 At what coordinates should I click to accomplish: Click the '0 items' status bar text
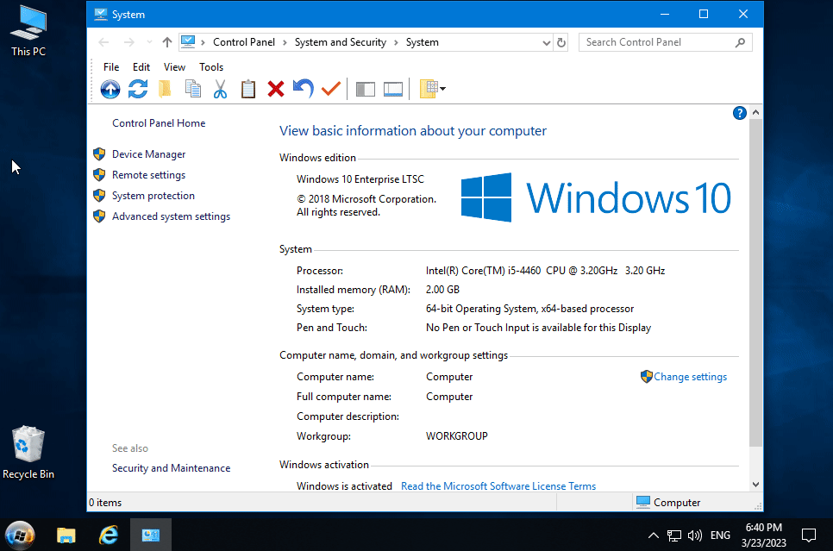(105, 503)
